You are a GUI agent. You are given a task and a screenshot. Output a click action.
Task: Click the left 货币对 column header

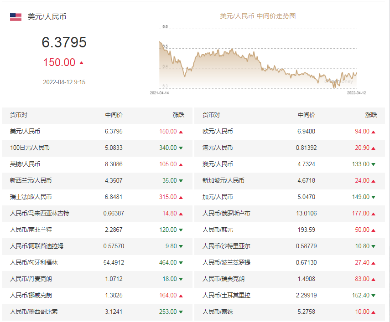19,115
